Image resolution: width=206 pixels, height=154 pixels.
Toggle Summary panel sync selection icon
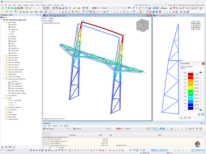click(153, 129)
